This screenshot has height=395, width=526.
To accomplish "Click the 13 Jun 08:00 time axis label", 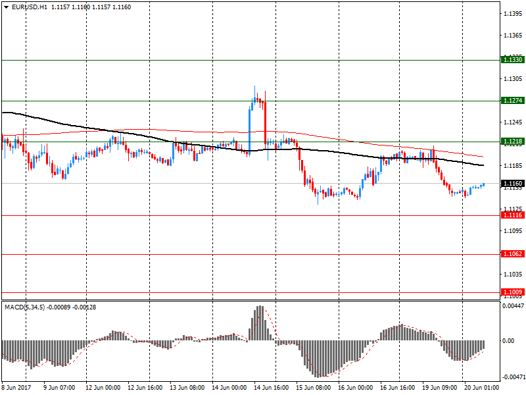I will coord(187,388).
